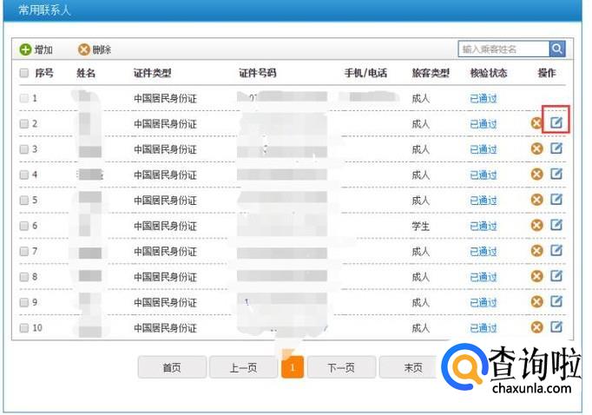Check the box for row 8
Image resolution: width=592 pixels, height=415 pixels.
pyautogui.click(x=24, y=277)
